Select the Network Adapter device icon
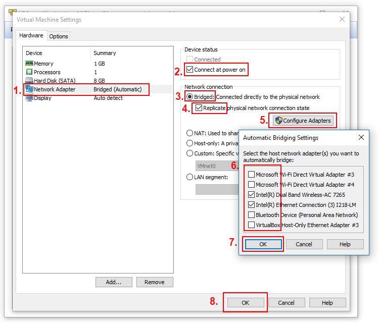The image size is (379, 327). point(29,89)
